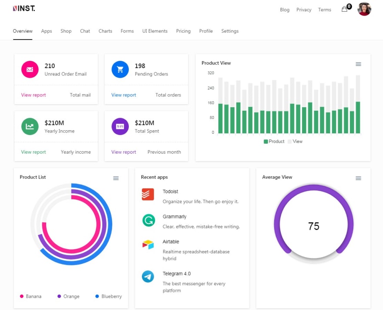Toggle Banana in Product List legend
Viewport: 383px width, 310px height.
[31, 297]
